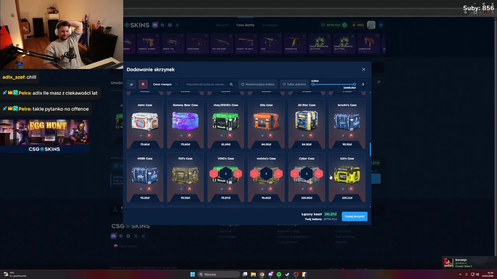
Task: Open Spotify from the taskbar
Action: pyautogui.click(x=279, y=274)
